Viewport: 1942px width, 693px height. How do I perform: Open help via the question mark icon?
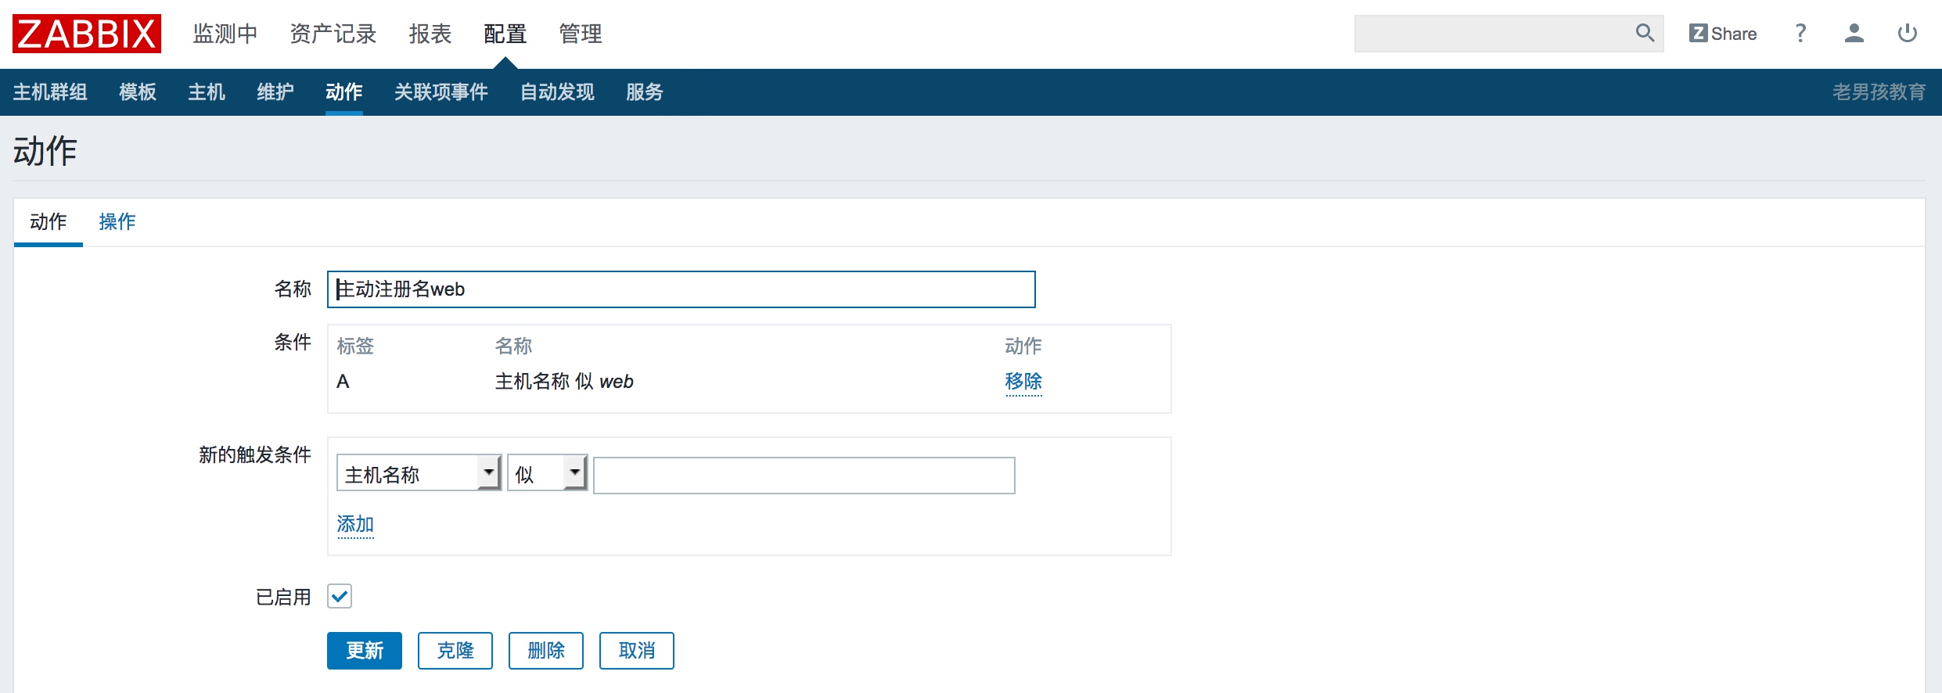[x=1800, y=33]
